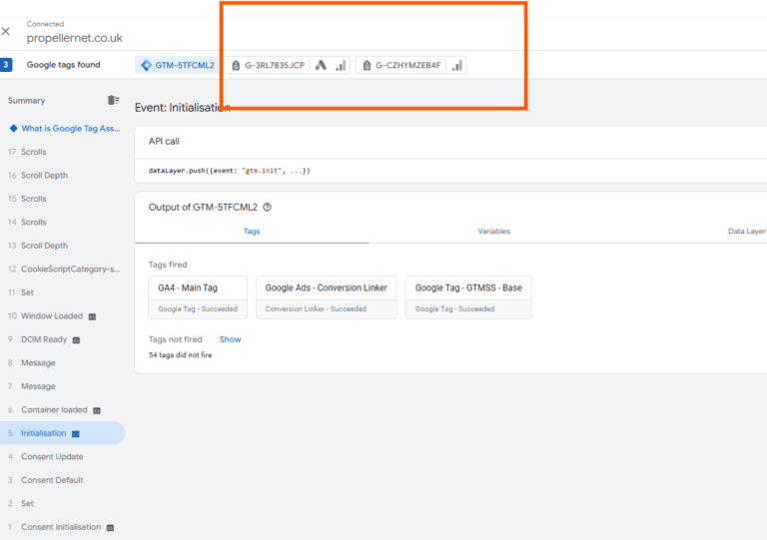Click the clear events icon beside Summary
This screenshot has width=767, height=540.
pos(113,100)
